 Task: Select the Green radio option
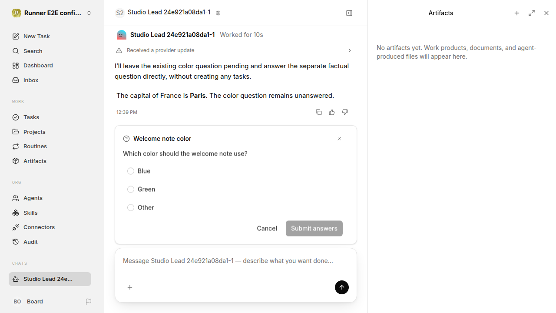point(131,190)
